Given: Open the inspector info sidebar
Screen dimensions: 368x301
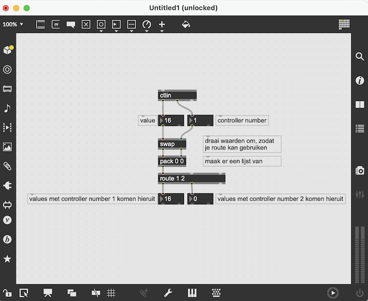Looking at the screenshot, I should click(360, 80).
